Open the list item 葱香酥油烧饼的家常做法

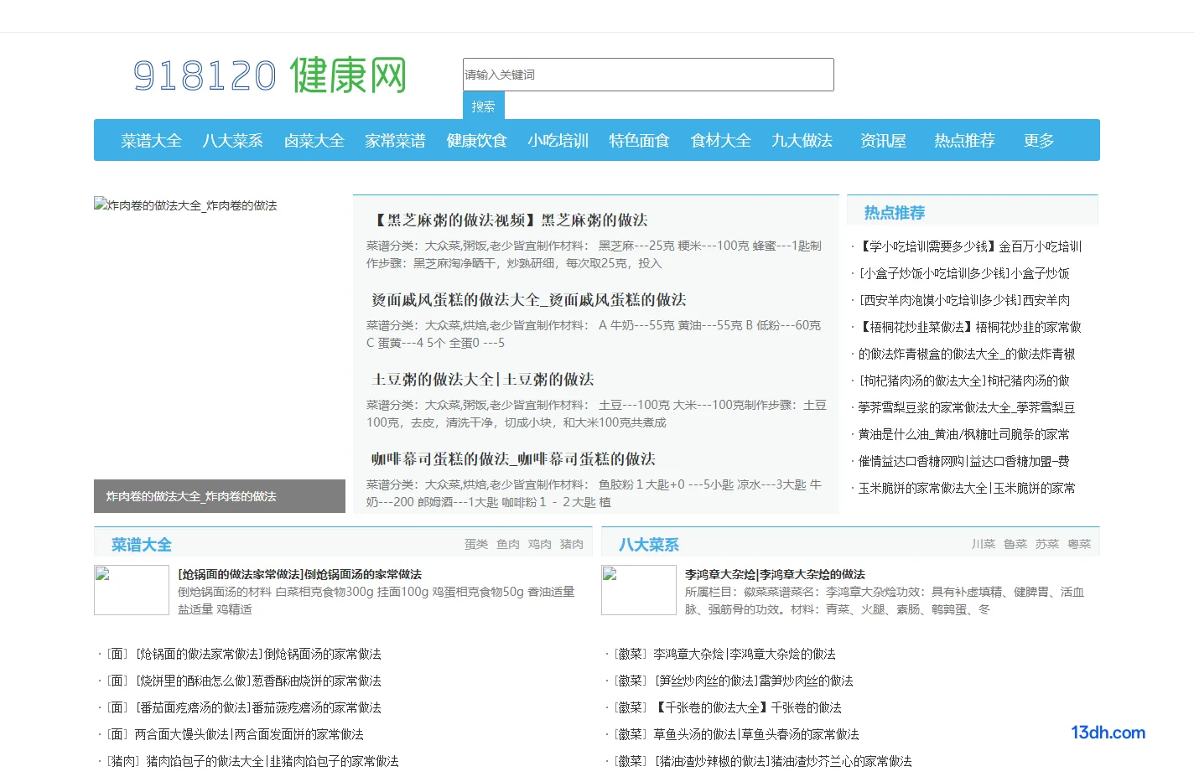(259, 681)
